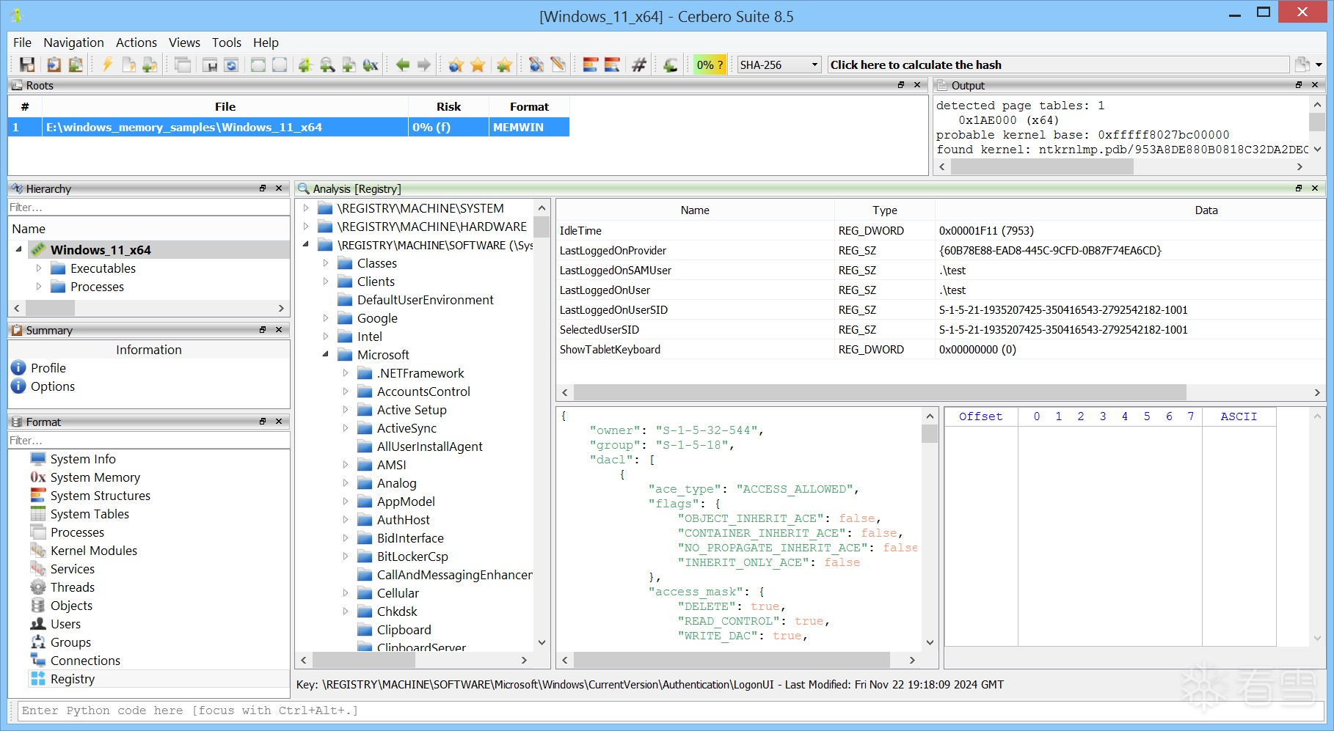Expand the Executables node in Hierarchy
Viewport: 1334px width, 731px height.
pos(39,268)
